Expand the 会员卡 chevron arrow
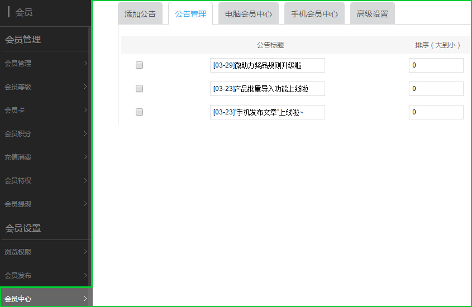The height and width of the screenshot is (307, 472). [x=85, y=110]
